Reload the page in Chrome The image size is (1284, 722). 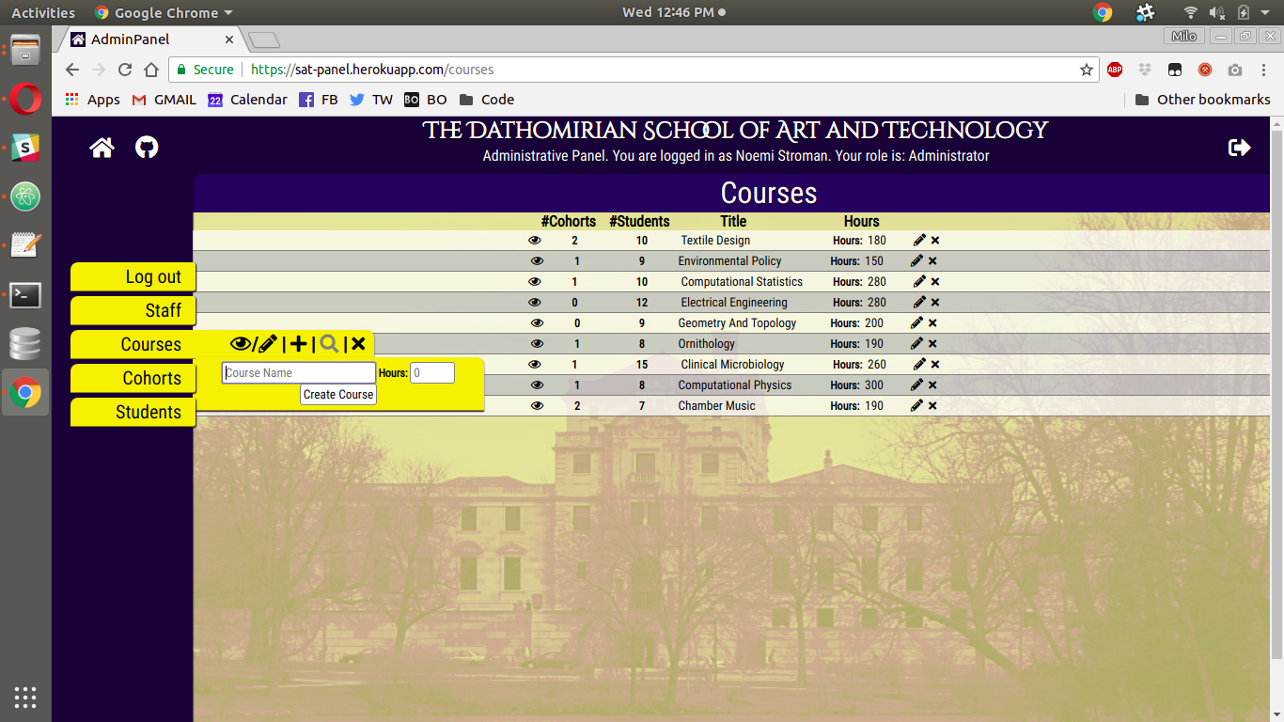(124, 70)
